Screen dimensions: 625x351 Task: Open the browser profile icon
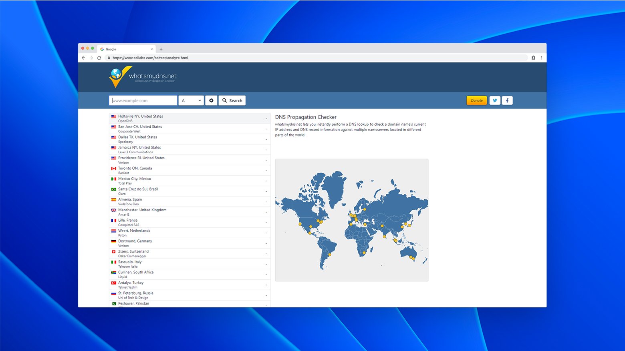click(x=533, y=58)
